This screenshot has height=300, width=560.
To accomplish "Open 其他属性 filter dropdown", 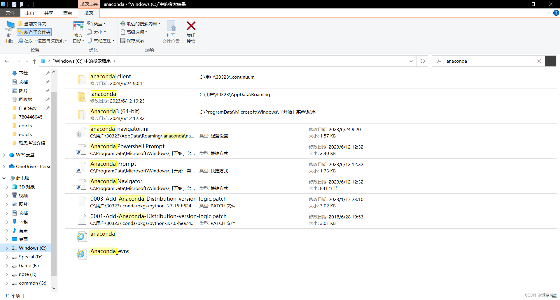I will point(101,40).
